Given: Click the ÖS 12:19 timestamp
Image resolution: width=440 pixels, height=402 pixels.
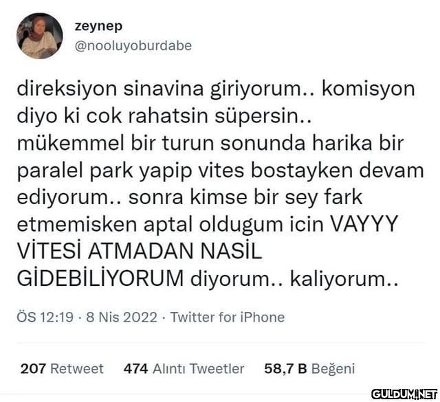Looking at the screenshot, I should tap(45, 317).
